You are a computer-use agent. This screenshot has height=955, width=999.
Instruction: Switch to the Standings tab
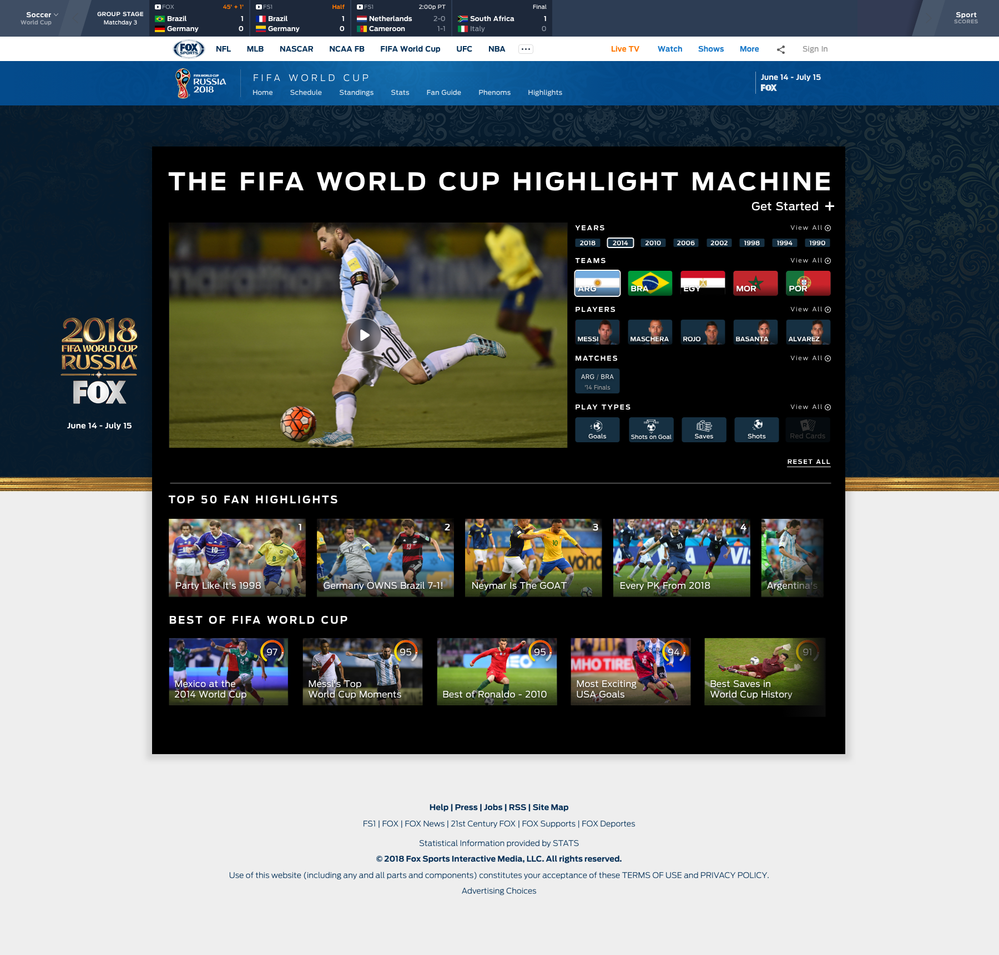click(x=356, y=92)
